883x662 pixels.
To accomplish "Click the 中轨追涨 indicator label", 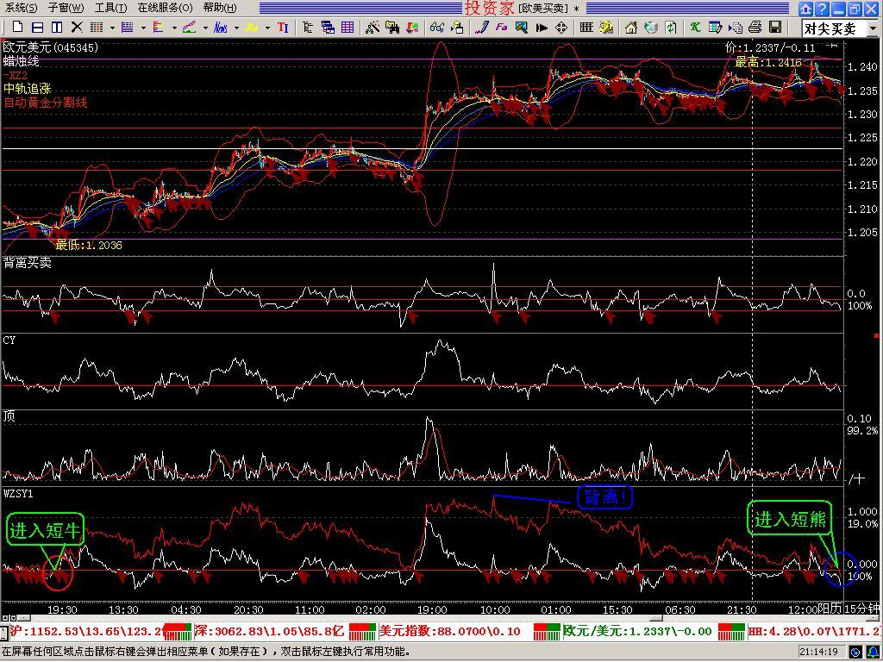I will coord(27,89).
